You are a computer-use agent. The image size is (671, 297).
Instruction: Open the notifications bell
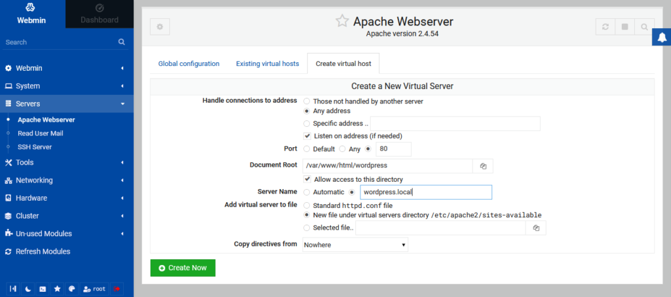tap(661, 39)
